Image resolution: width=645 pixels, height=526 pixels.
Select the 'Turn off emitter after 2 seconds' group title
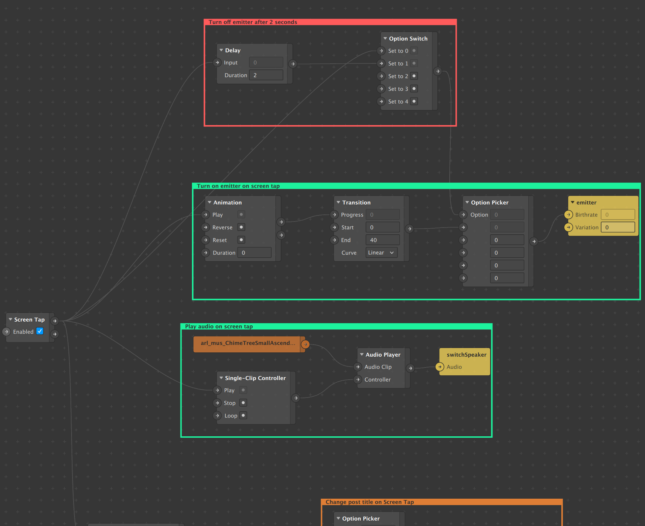click(253, 22)
